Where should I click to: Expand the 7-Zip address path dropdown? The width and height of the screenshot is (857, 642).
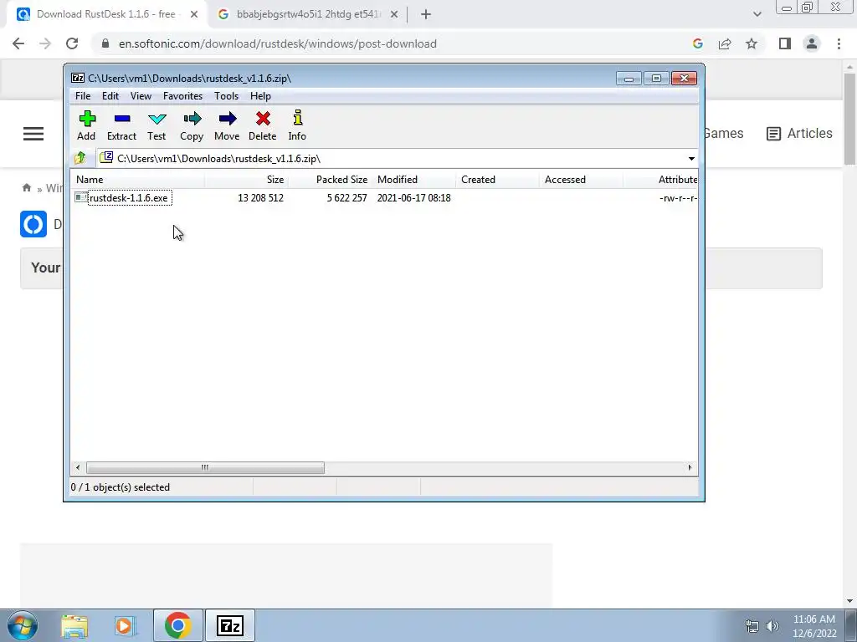(x=691, y=158)
